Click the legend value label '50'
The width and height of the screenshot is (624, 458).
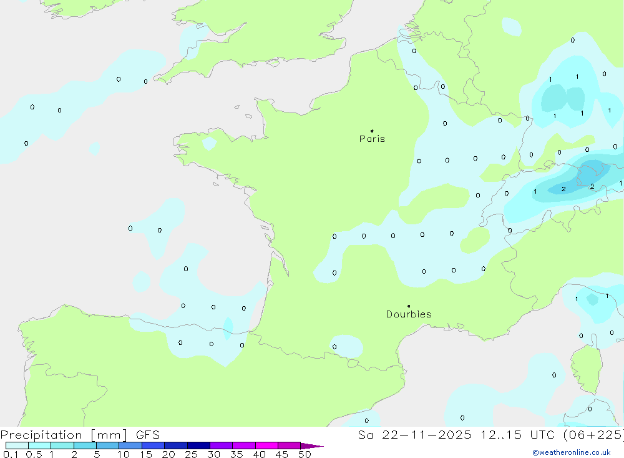(305, 454)
